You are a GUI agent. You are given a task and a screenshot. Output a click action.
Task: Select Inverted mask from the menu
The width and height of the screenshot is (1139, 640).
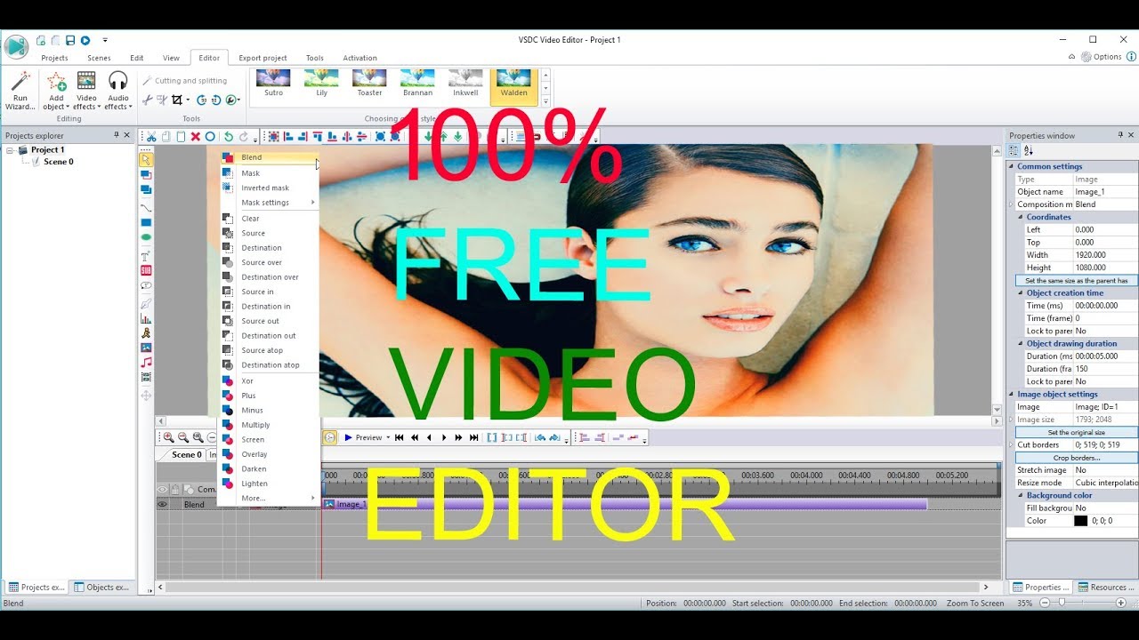point(270,188)
